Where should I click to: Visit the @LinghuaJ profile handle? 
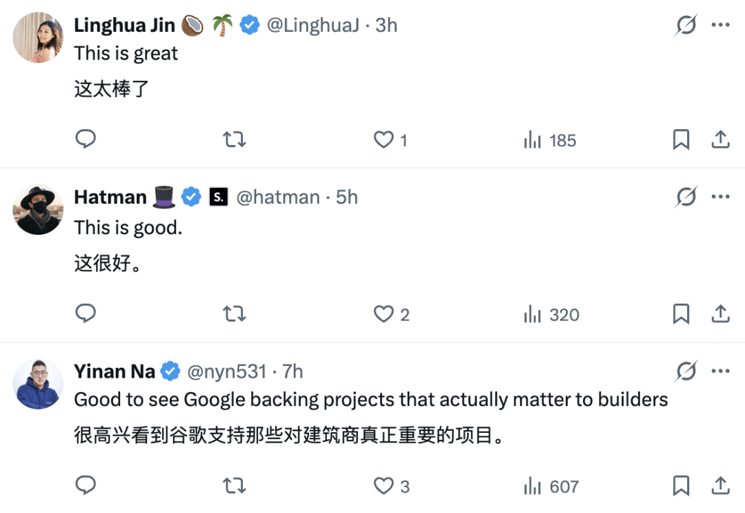pyautogui.click(x=314, y=26)
